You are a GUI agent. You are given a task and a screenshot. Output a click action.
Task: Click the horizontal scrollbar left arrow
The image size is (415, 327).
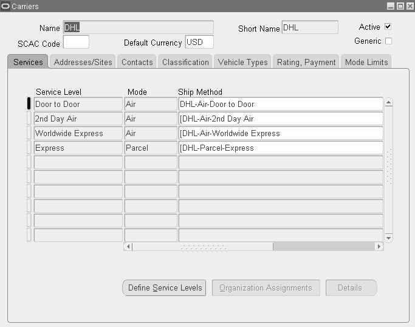(128, 247)
